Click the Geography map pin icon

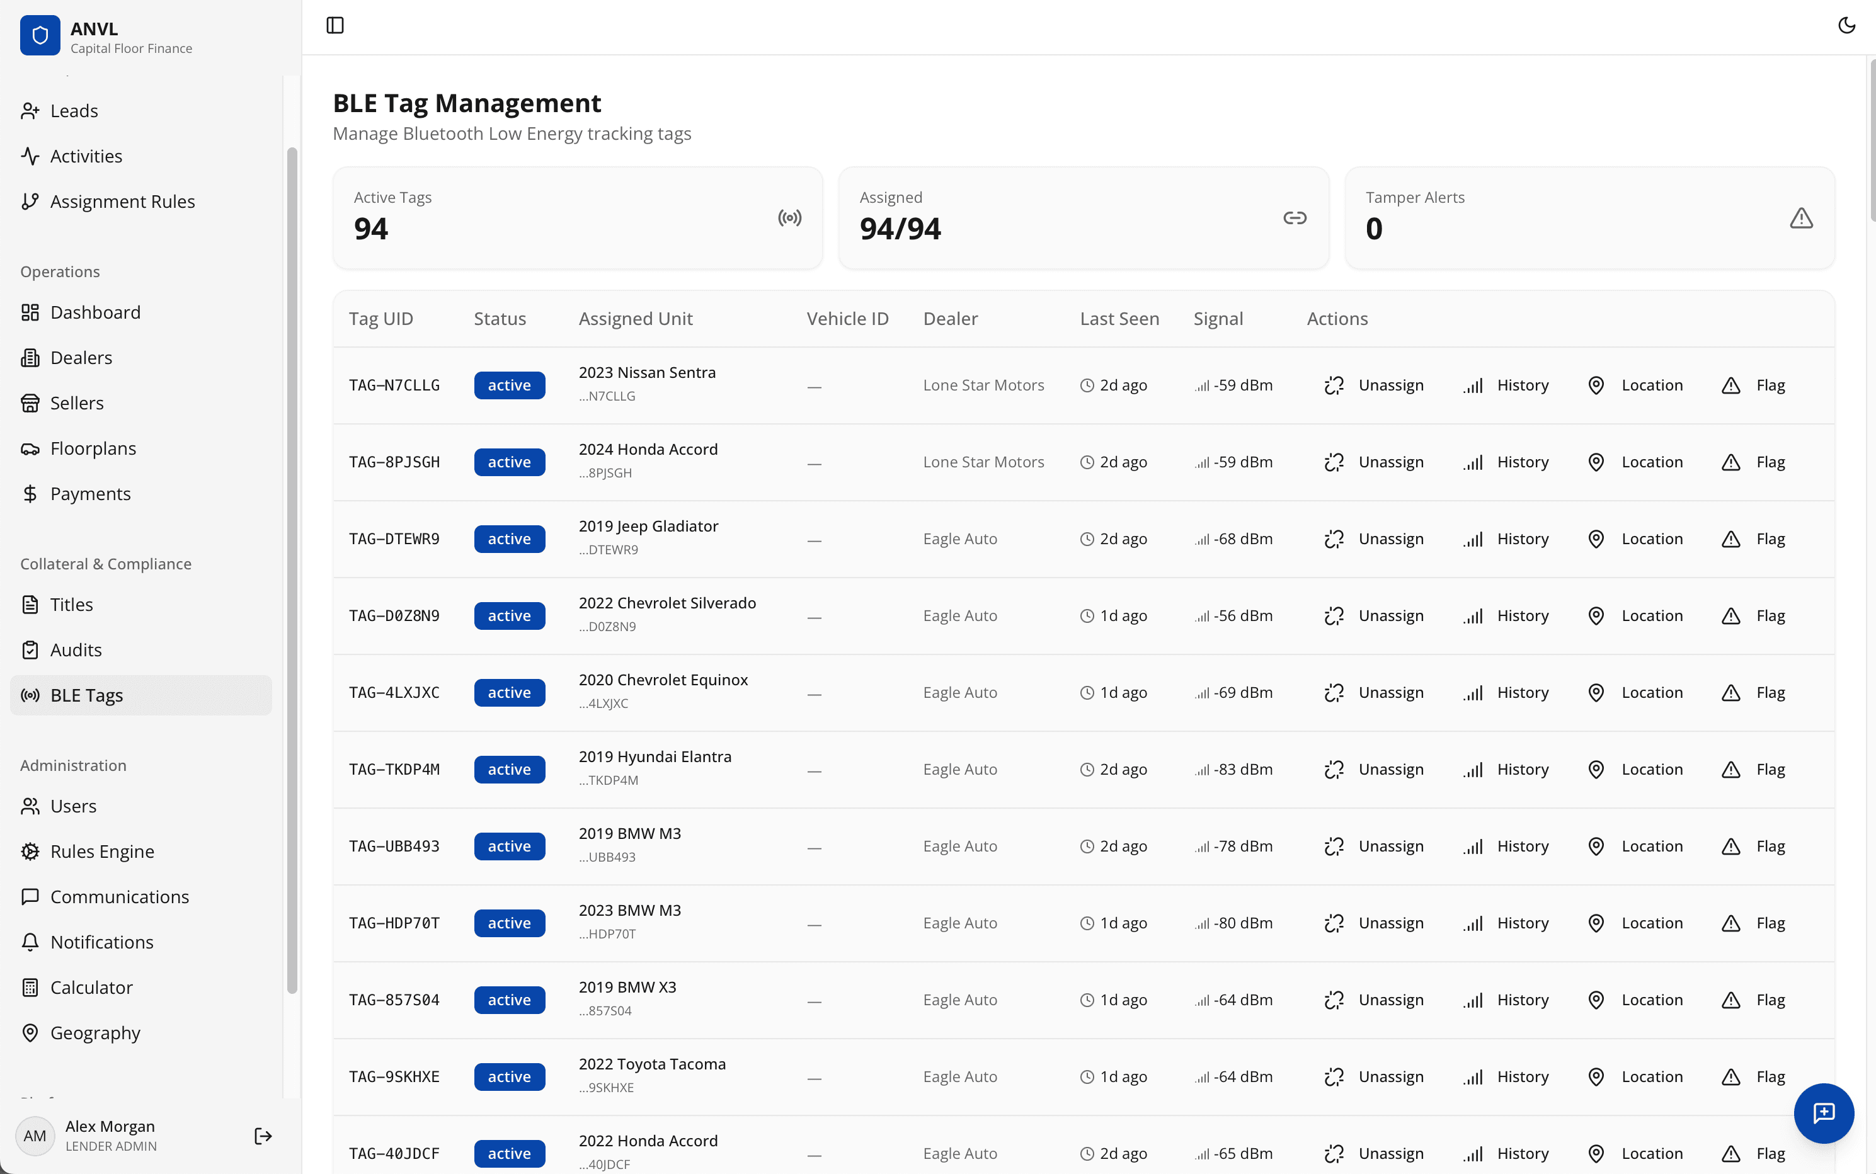pos(30,1033)
